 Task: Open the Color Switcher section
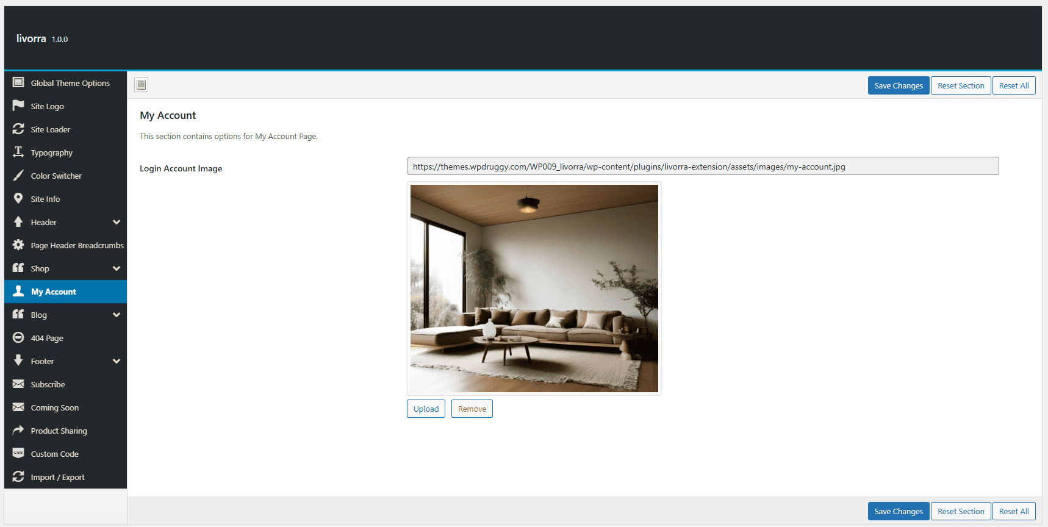[x=65, y=176]
